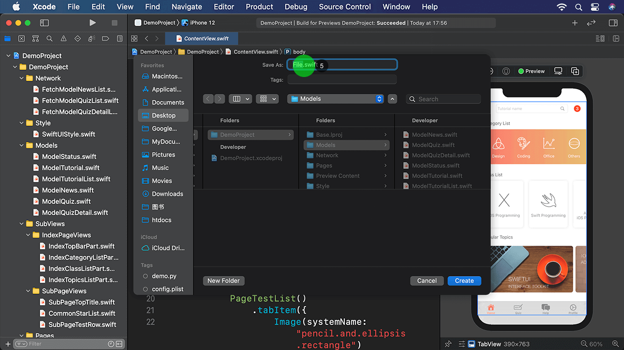Open the Product menu

[259, 7]
